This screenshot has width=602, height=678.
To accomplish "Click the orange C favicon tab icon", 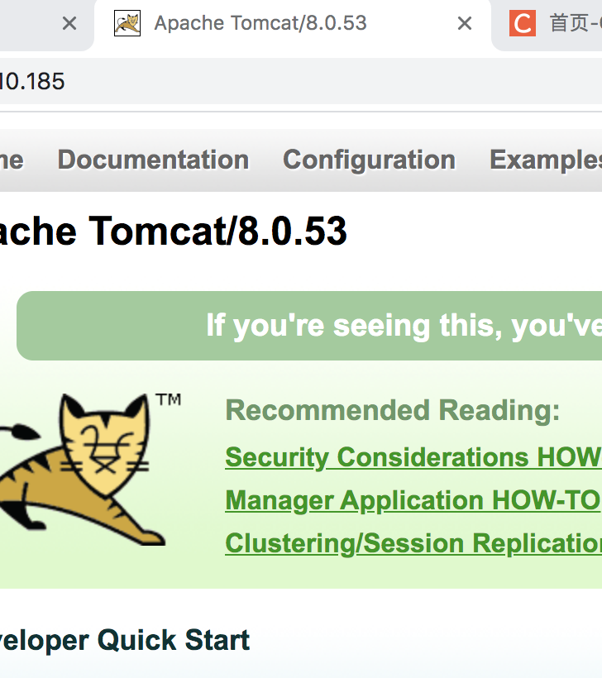I will (x=523, y=23).
